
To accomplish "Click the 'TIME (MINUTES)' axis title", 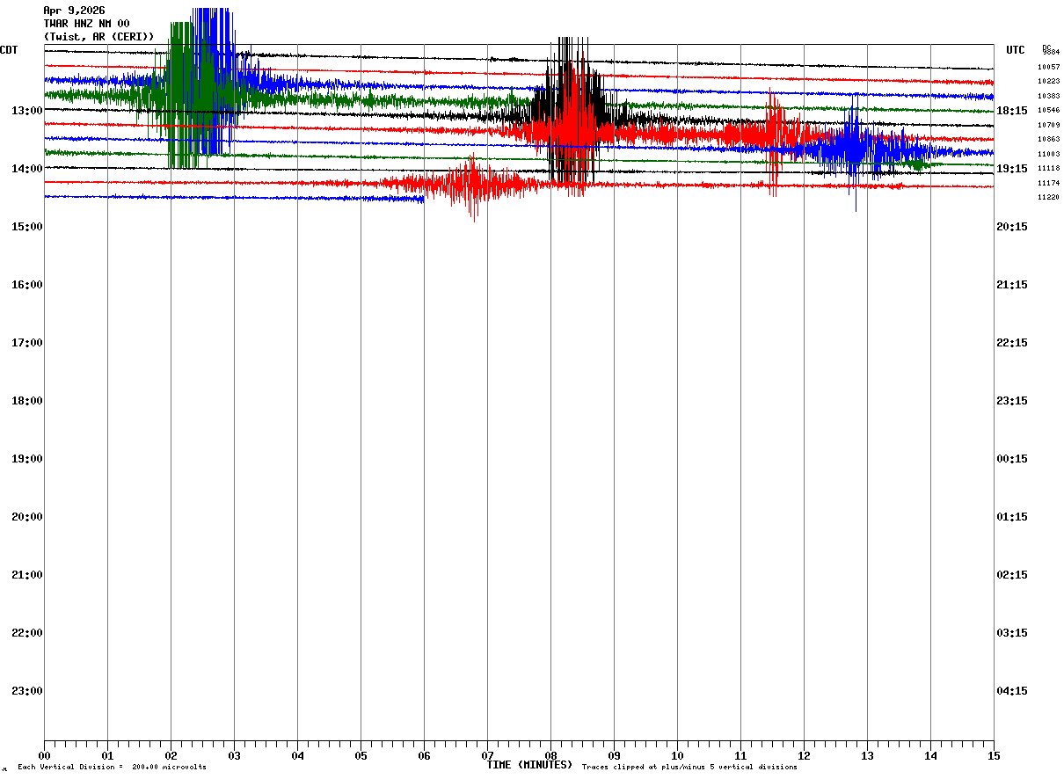I will [529, 765].
